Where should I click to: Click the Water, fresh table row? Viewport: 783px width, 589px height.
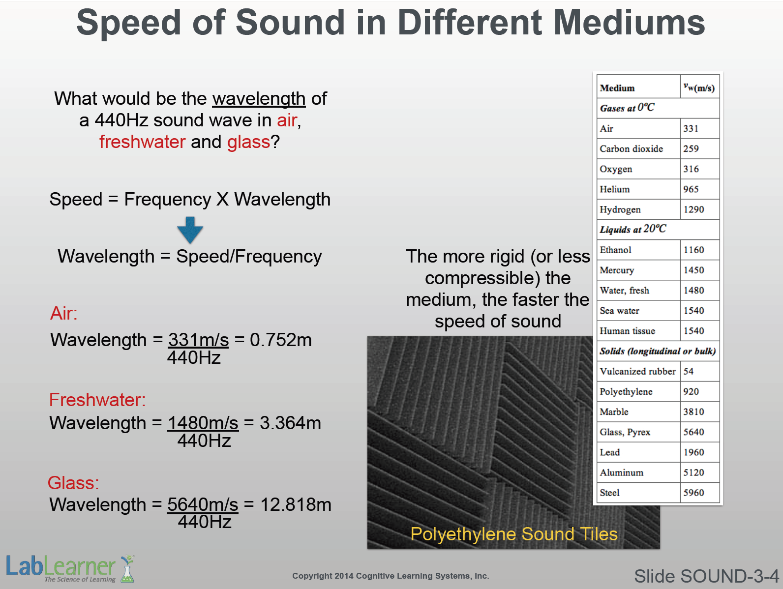point(658,291)
